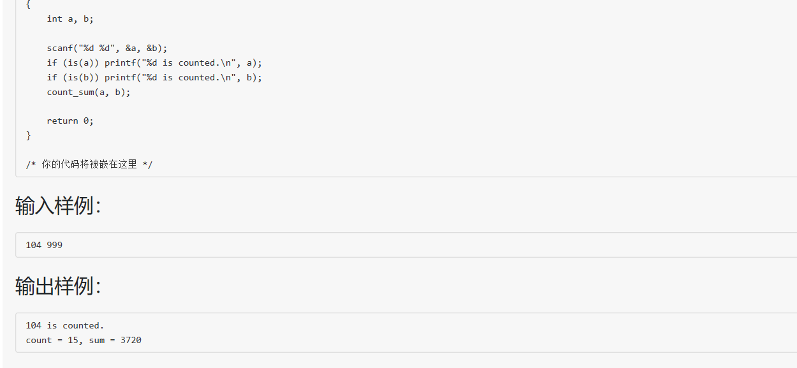Click the "int a, b;" declaration line

70,19
